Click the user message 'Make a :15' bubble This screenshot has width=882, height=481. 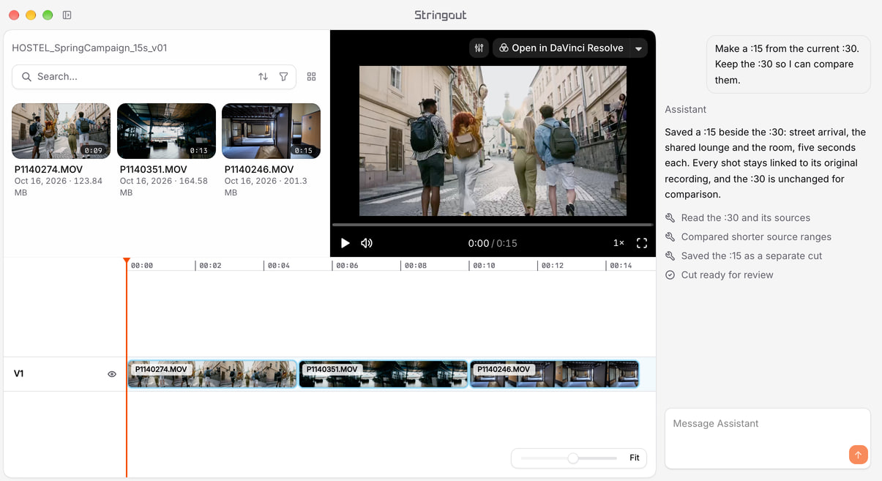click(788, 64)
